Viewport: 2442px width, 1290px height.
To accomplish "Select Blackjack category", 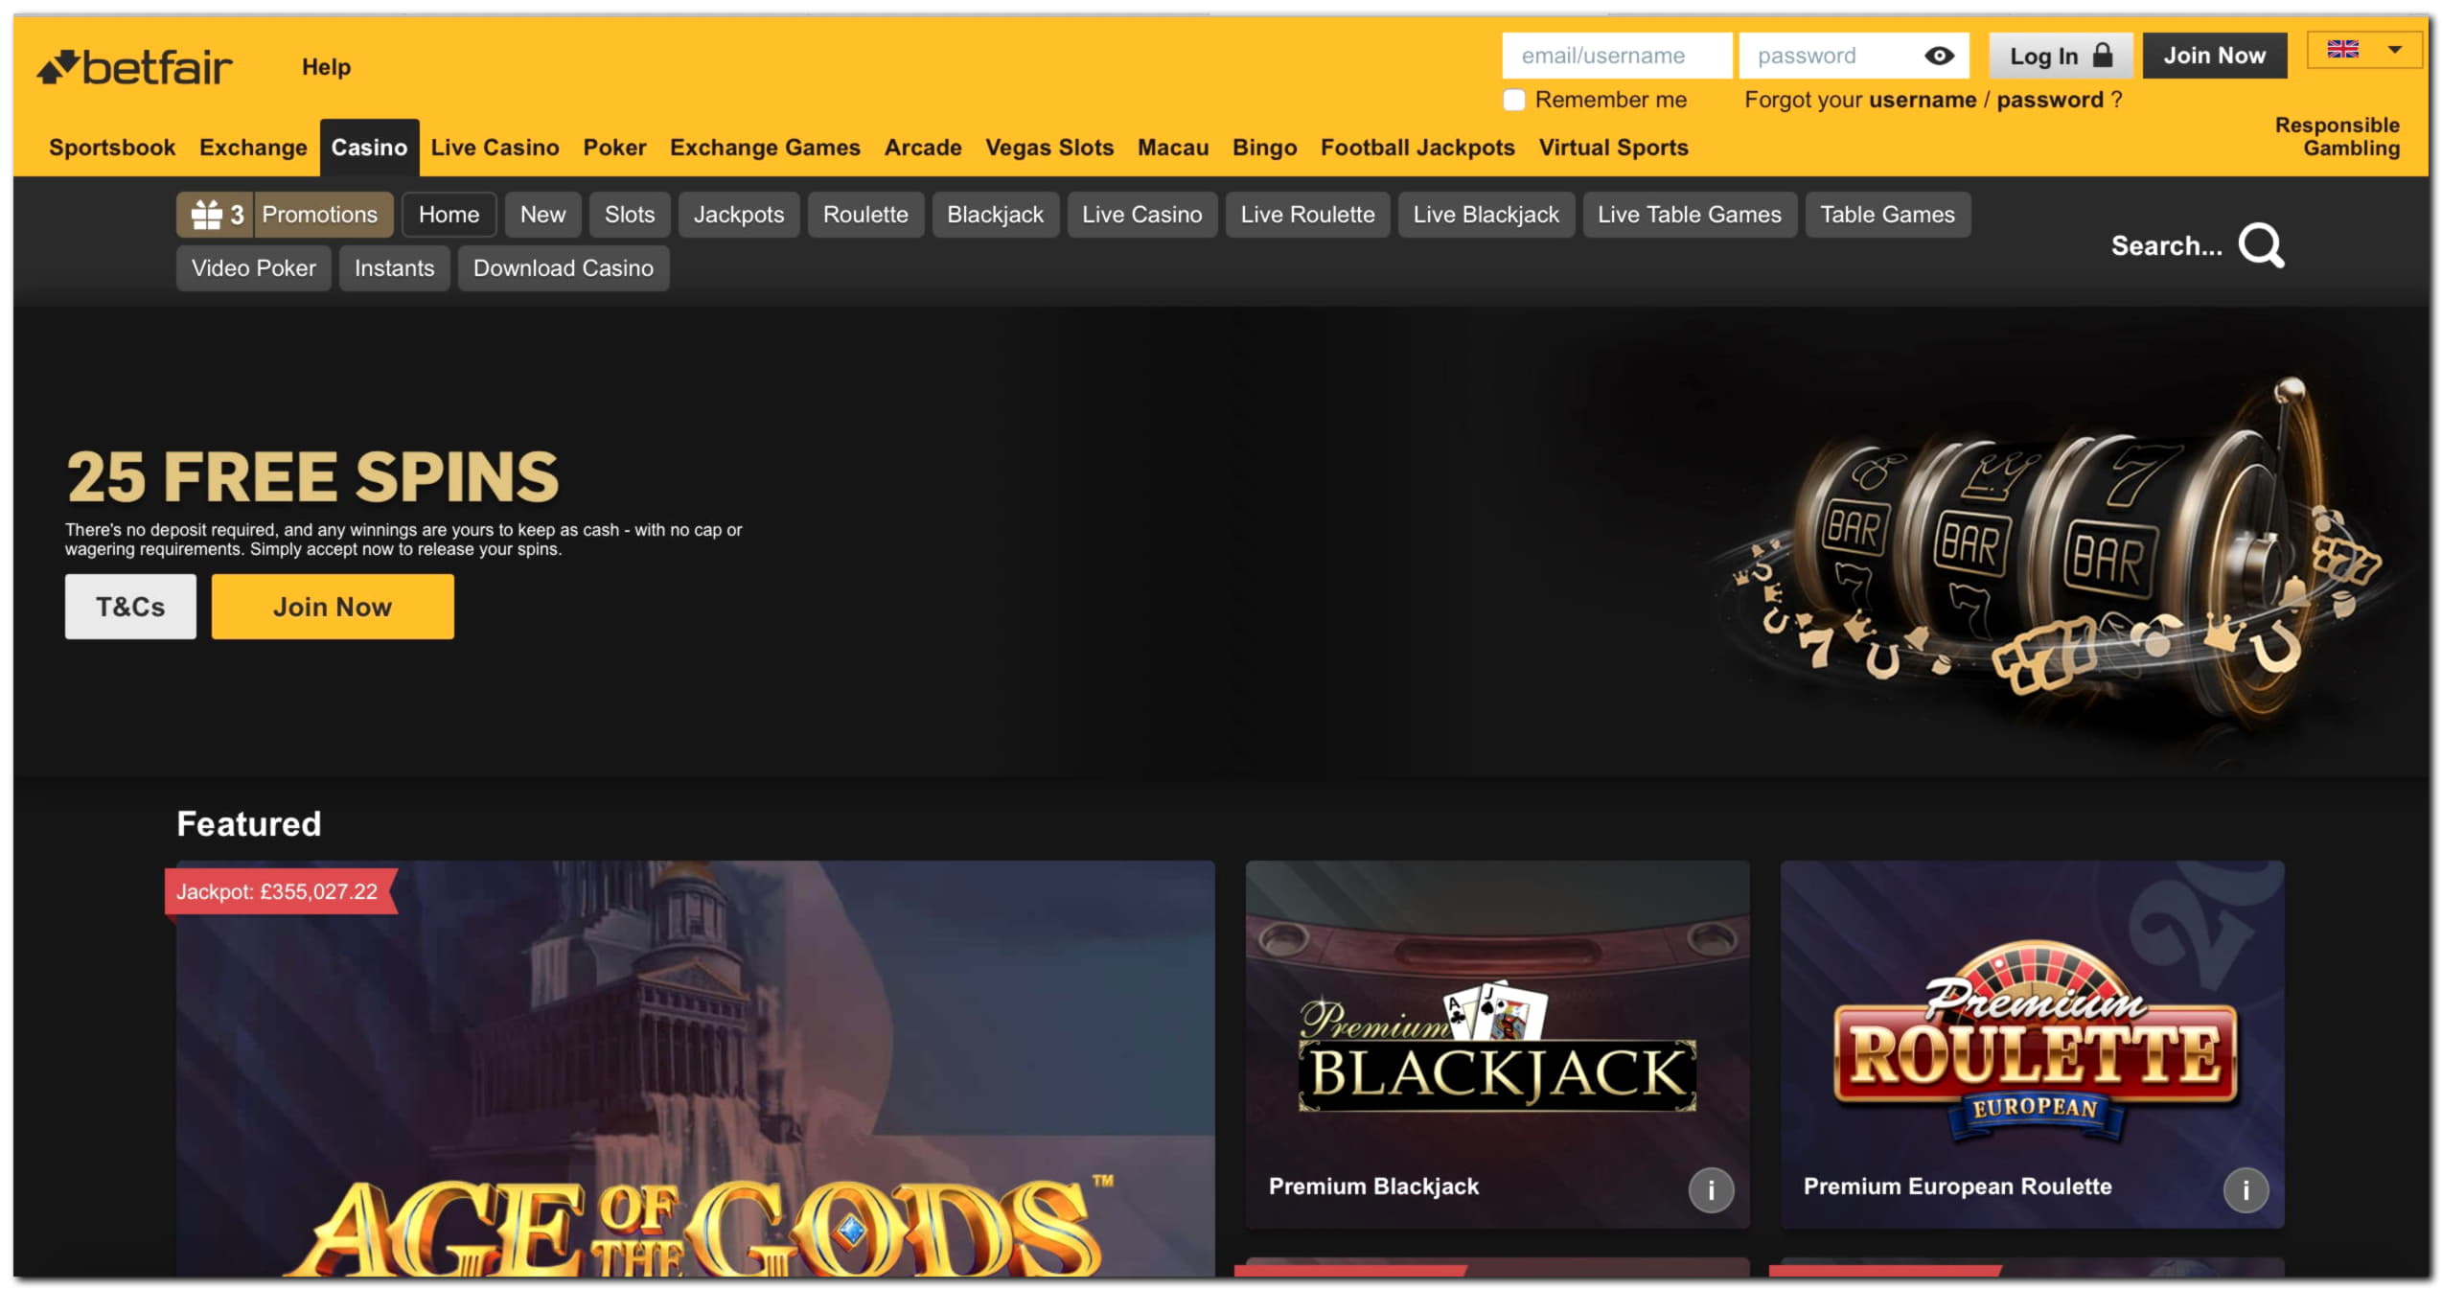I will click(995, 215).
